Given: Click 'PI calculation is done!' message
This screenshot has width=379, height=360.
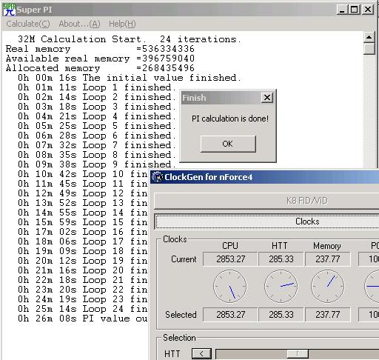Looking at the screenshot, I should pyautogui.click(x=230, y=119).
